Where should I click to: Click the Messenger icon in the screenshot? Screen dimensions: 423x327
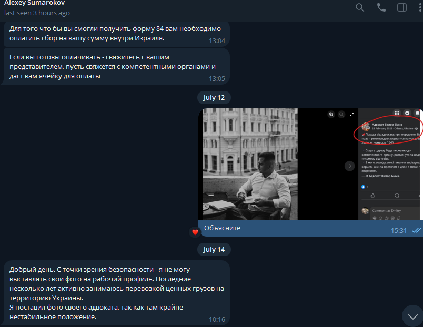[407, 113]
